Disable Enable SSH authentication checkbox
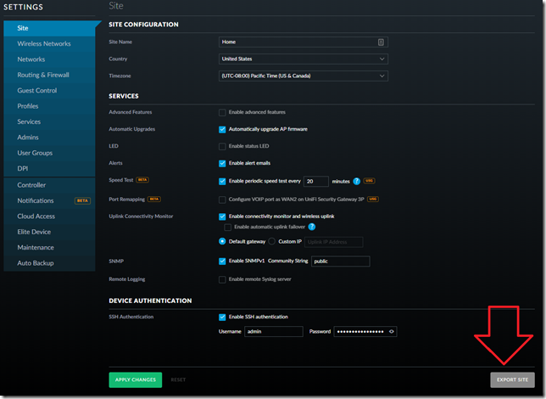The image size is (546, 399). (222, 317)
